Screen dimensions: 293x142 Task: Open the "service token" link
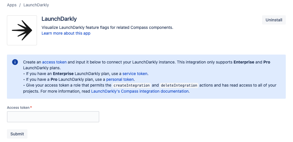[x=135, y=74]
